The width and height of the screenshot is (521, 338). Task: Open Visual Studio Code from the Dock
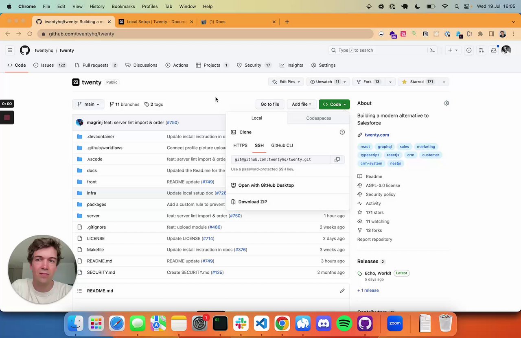coord(261,323)
